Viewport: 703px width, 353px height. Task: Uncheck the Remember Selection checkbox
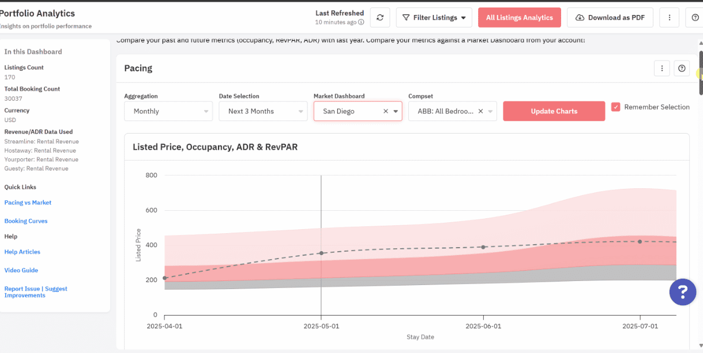coord(616,107)
